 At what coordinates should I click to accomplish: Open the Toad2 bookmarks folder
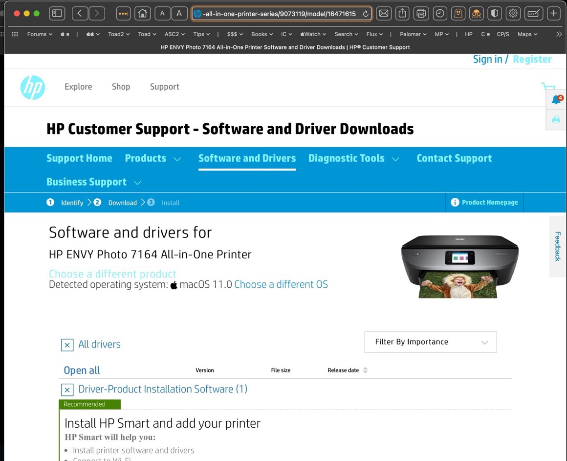tap(119, 34)
